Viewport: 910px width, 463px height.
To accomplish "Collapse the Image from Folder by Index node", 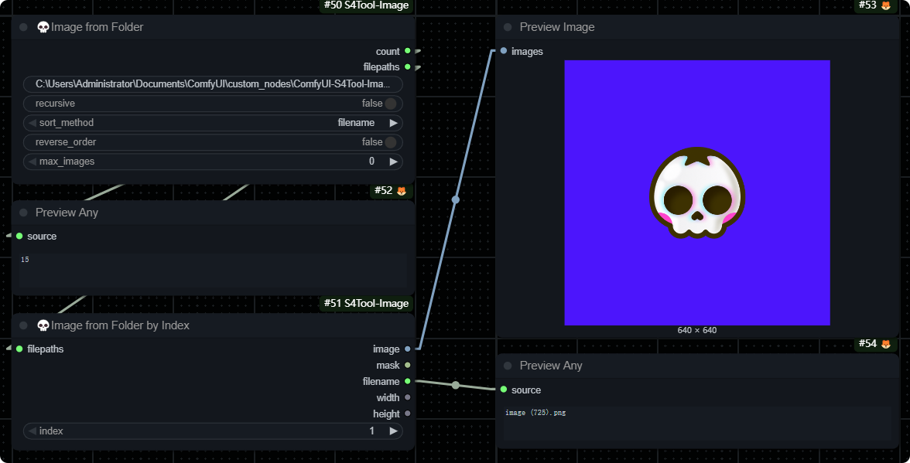I will [23, 325].
